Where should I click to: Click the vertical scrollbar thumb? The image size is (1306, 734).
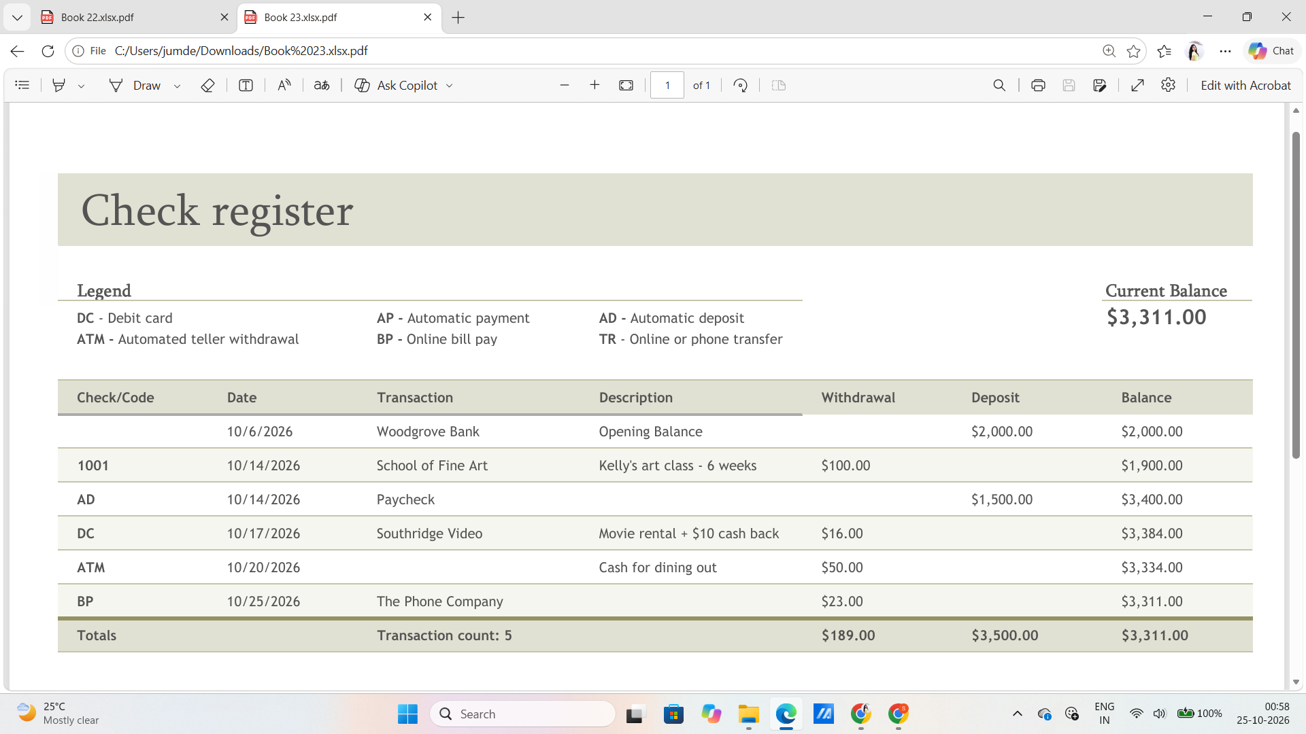[1296, 296]
